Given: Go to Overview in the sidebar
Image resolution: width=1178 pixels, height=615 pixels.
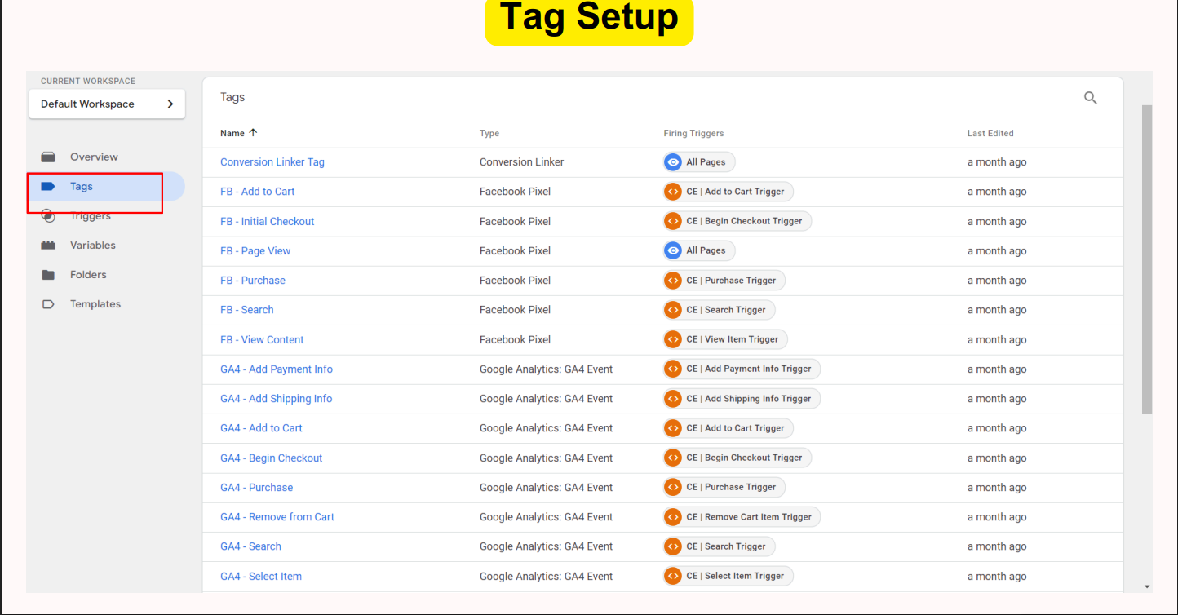Looking at the screenshot, I should coord(94,157).
